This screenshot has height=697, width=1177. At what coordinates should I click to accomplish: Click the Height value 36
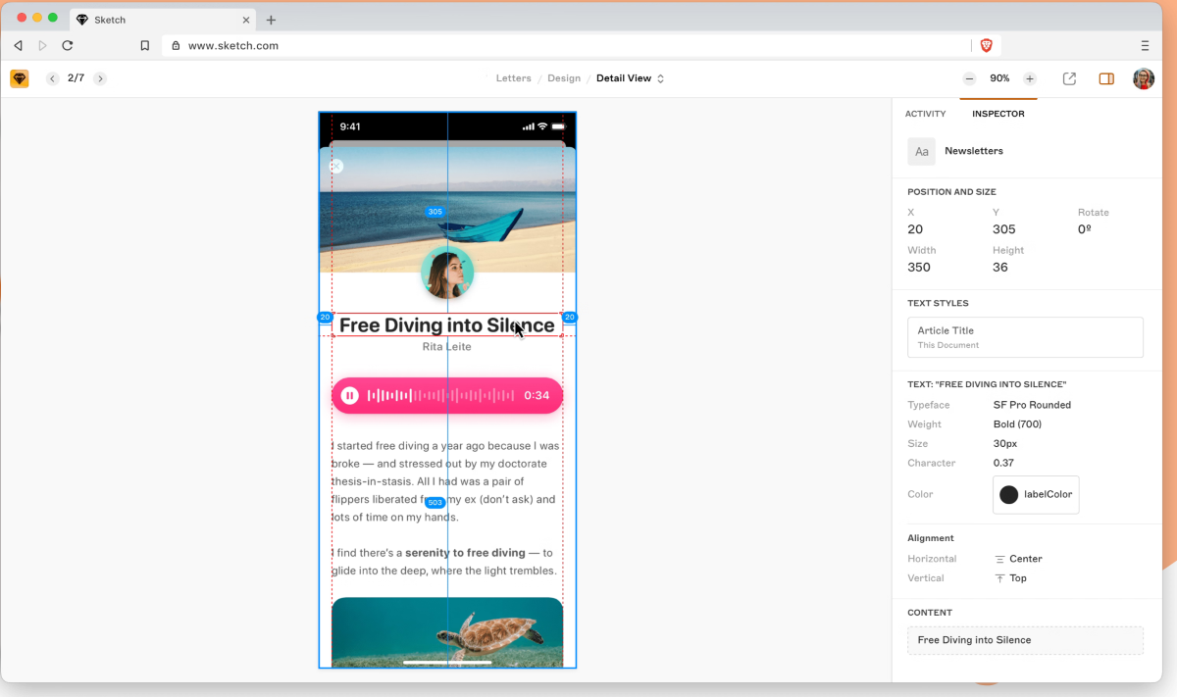[x=1000, y=268]
